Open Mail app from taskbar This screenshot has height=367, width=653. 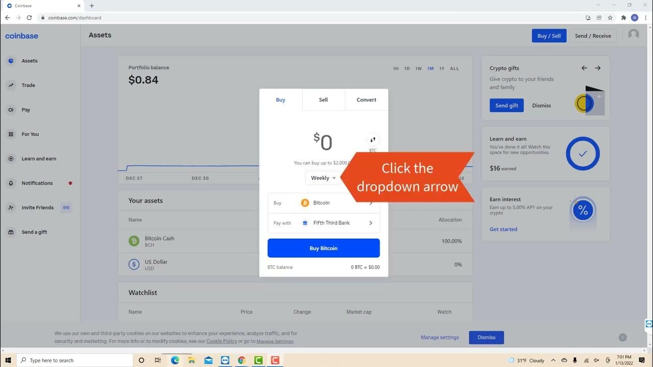[208, 360]
